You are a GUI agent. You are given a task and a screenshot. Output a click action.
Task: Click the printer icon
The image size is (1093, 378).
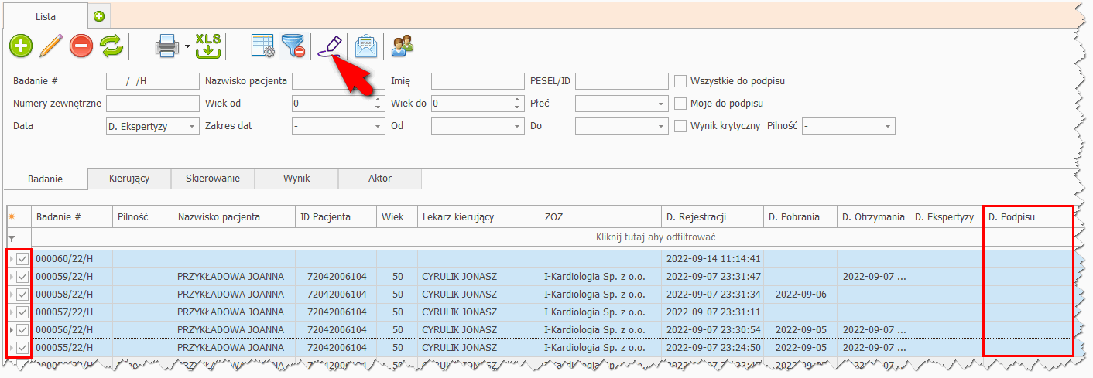tap(167, 46)
